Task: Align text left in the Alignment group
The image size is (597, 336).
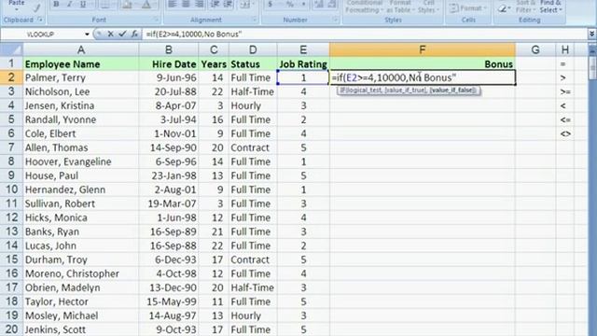Action: (x=172, y=4)
